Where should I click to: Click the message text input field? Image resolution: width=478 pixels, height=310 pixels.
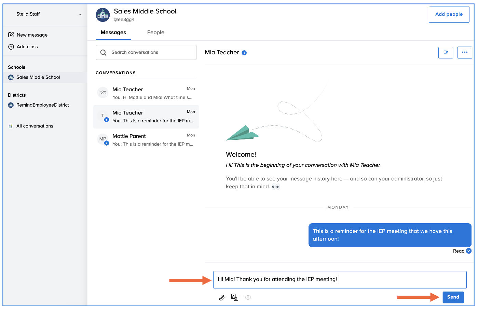(x=340, y=280)
